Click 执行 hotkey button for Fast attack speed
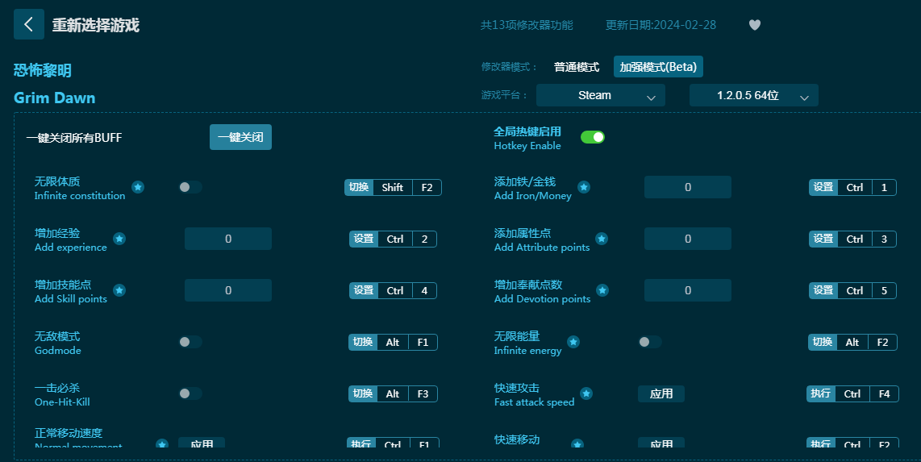Viewport: 921px width, 462px height. tap(821, 394)
